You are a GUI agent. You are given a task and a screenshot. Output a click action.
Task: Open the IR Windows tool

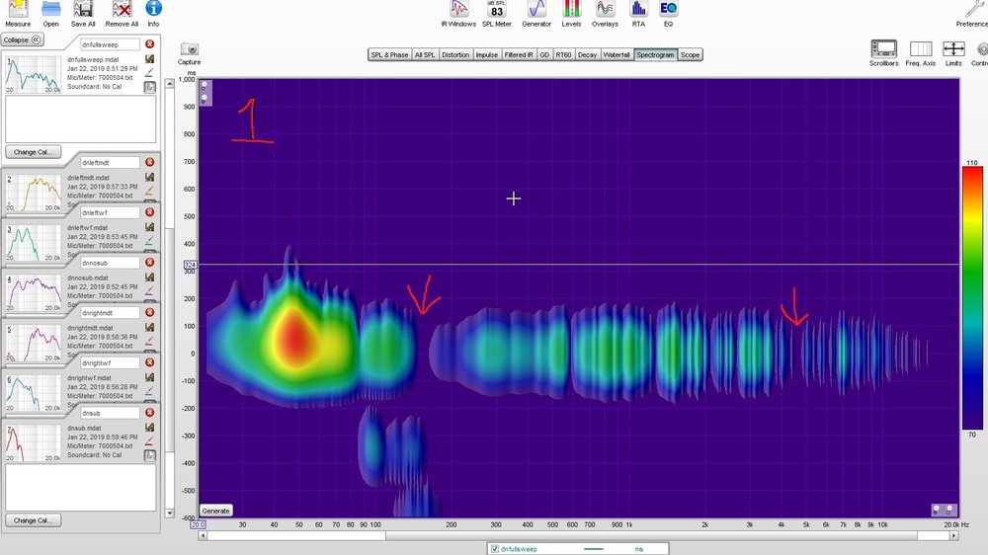(x=458, y=13)
